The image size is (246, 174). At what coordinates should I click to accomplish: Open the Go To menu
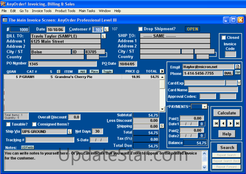click(24, 11)
